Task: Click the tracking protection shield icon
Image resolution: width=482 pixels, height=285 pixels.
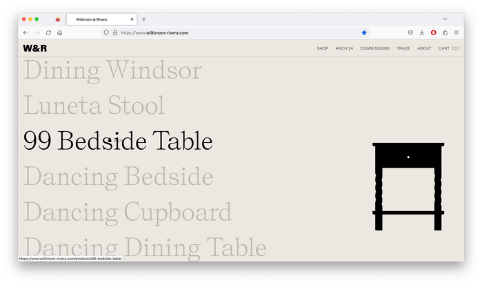Action: (x=106, y=32)
